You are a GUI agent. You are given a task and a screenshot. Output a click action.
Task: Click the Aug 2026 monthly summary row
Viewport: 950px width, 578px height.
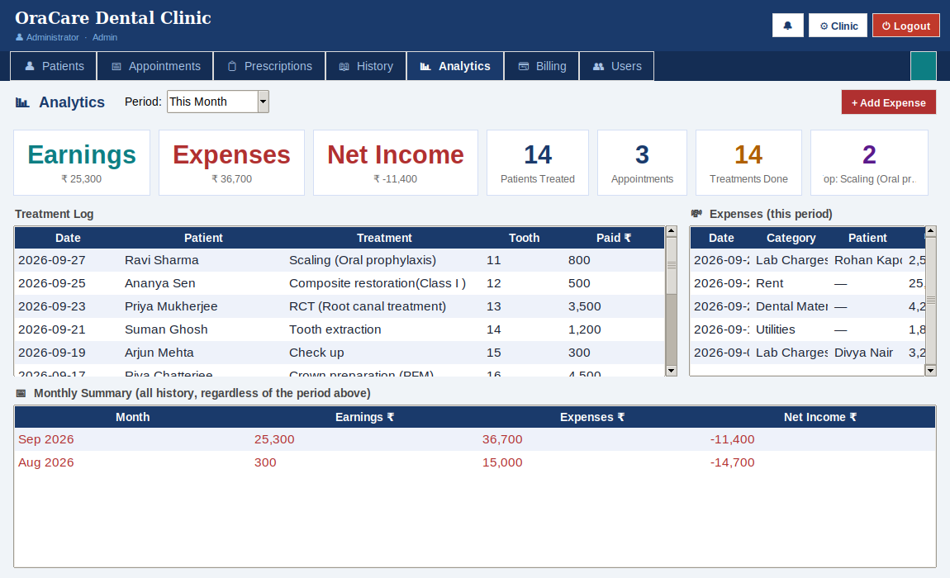coord(475,462)
